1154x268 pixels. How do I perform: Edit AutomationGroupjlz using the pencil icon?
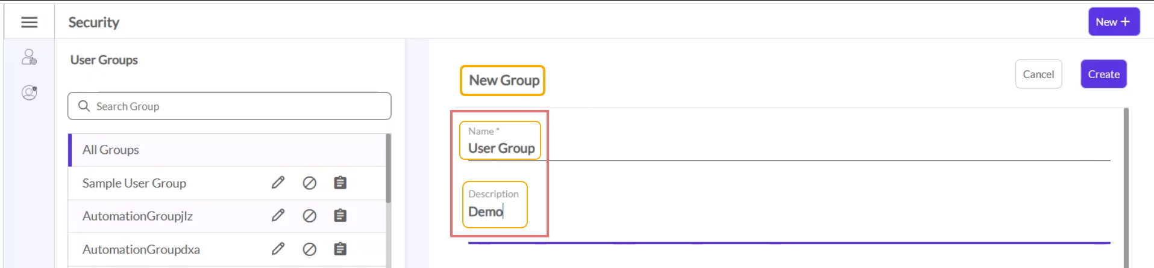tap(278, 216)
